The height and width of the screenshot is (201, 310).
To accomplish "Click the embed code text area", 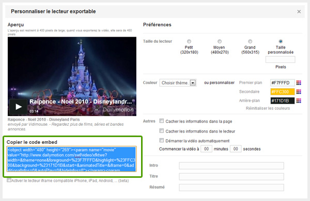I will [71, 159].
